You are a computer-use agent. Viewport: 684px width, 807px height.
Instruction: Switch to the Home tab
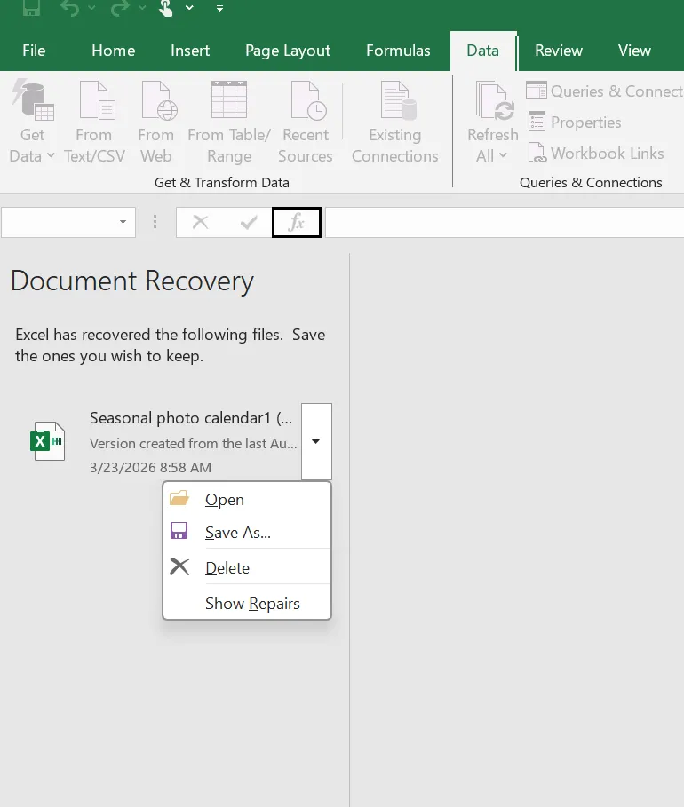pyautogui.click(x=114, y=51)
